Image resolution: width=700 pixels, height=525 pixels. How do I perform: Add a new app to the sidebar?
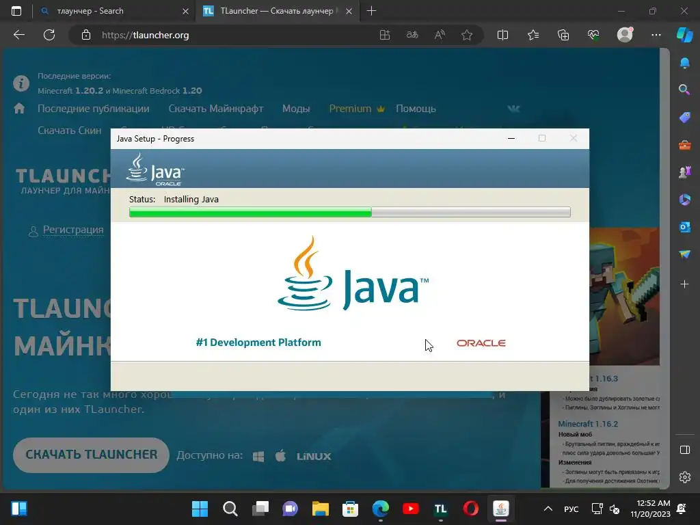pyautogui.click(x=685, y=284)
